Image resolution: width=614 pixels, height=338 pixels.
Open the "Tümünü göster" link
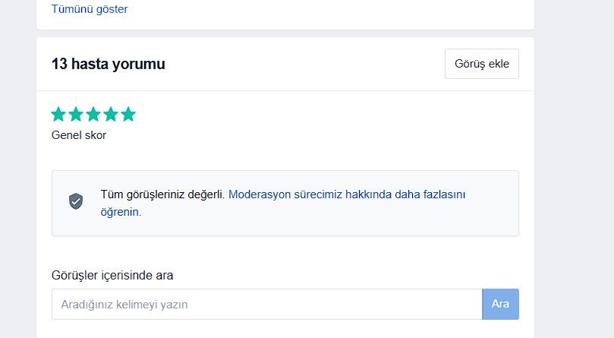[x=90, y=10]
